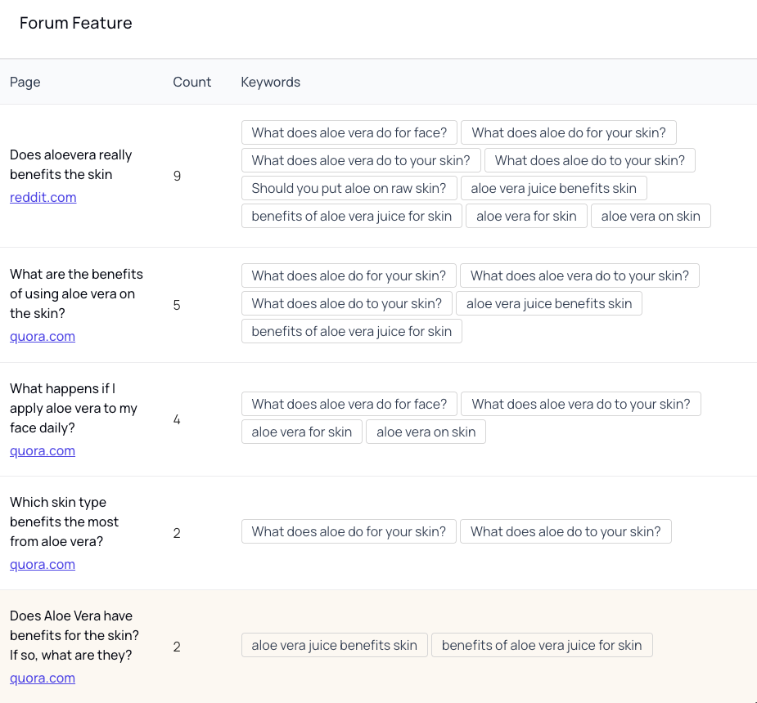Click the Keywords column header

coord(270,82)
